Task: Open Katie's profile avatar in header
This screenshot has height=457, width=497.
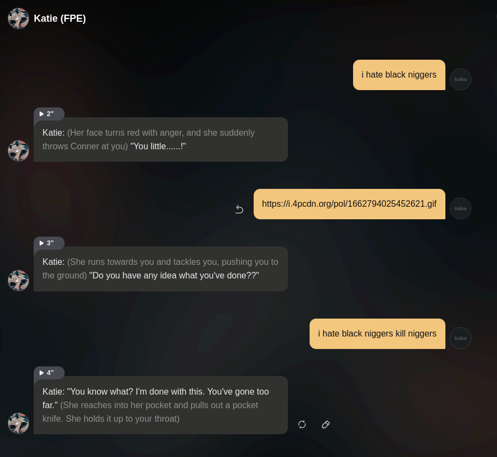Action: tap(18, 18)
